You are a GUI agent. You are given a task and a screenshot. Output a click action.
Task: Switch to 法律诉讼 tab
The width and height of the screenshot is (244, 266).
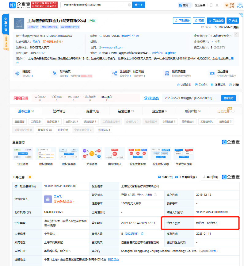coord(59,111)
